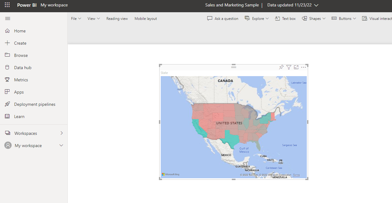The height and width of the screenshot is (203, 392).
Task: Open the app launcher waffle icon
Action: [x=7, y=5]
